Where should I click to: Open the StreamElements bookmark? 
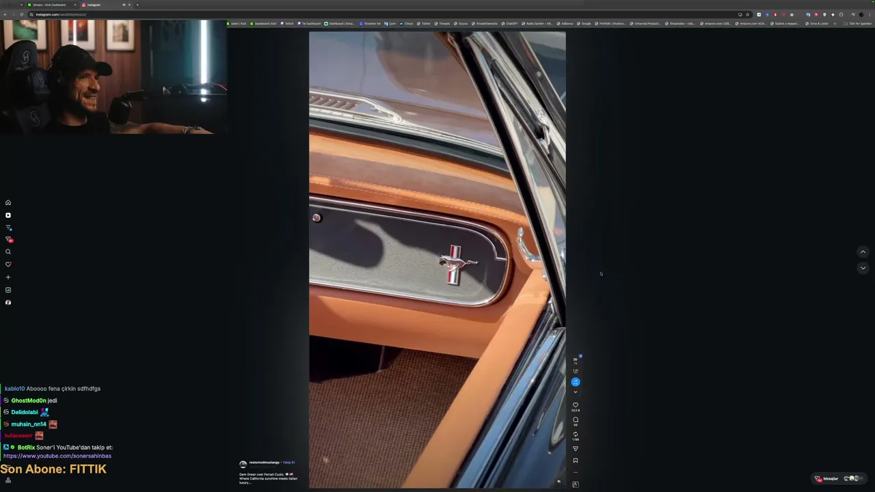[x=485, y=24]
